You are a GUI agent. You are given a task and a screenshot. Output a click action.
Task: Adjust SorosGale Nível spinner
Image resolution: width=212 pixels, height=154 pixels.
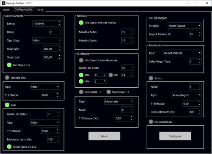132,110
